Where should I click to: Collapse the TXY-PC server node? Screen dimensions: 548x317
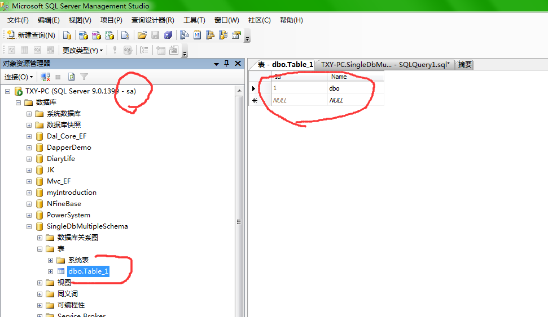click(x=8, y=91)
